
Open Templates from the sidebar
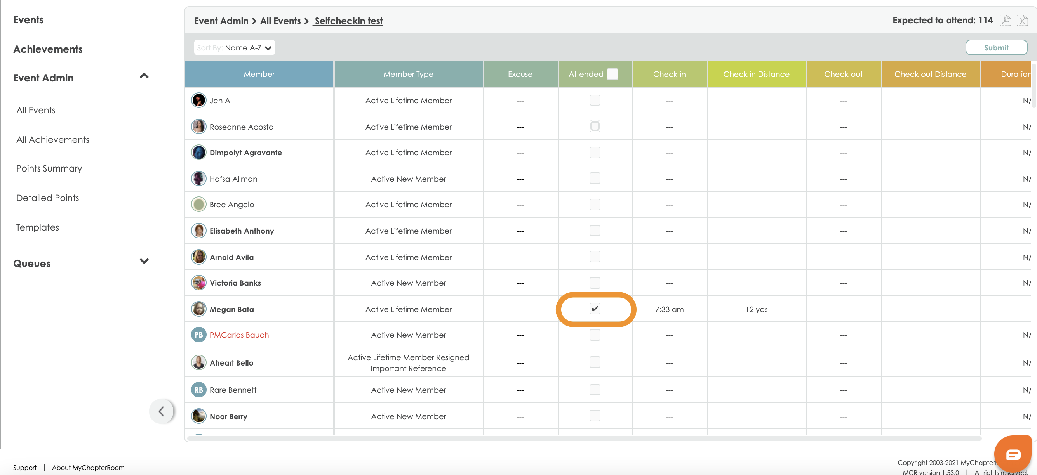[37, 227]
